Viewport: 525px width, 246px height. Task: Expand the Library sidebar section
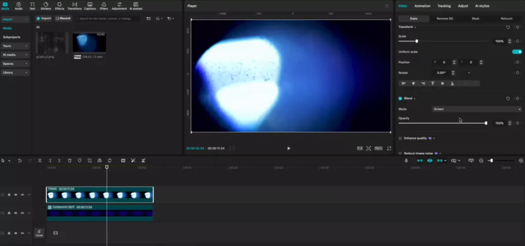pos(15,73)
